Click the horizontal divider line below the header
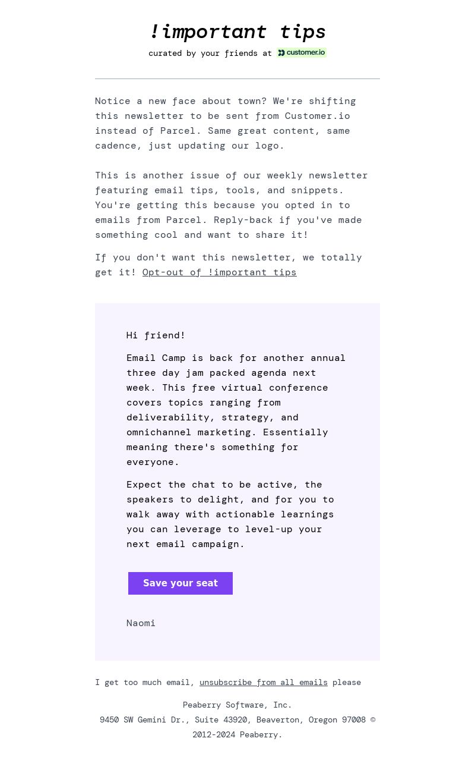The width and height of the screenshot is (475, 779). [x=237, y=78]
